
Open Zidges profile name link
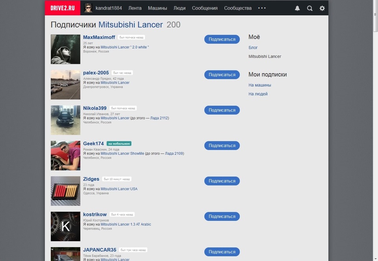(x=91, y=179)
